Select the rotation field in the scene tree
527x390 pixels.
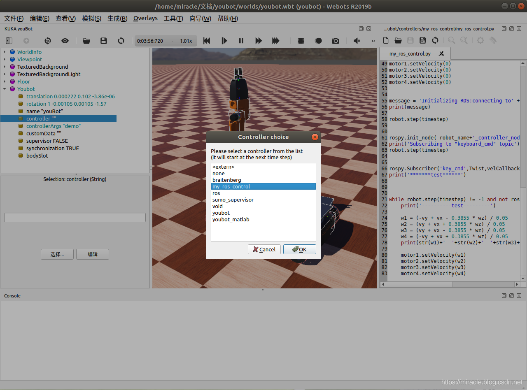tap(66, 104)
